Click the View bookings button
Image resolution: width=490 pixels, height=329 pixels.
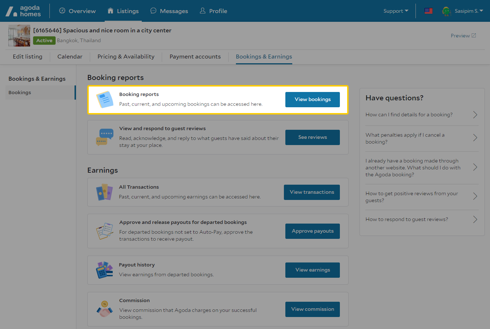coord(312,100)
